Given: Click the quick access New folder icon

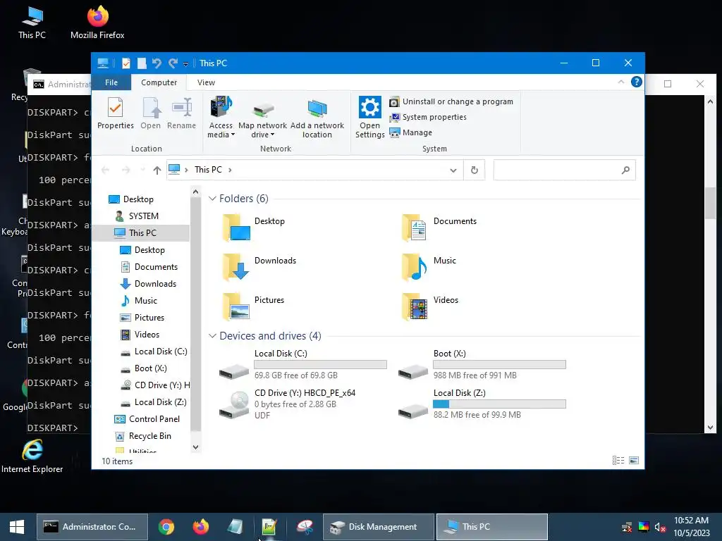Looking at the screenshot, I should pyautogui.click(x=142, y=63).
